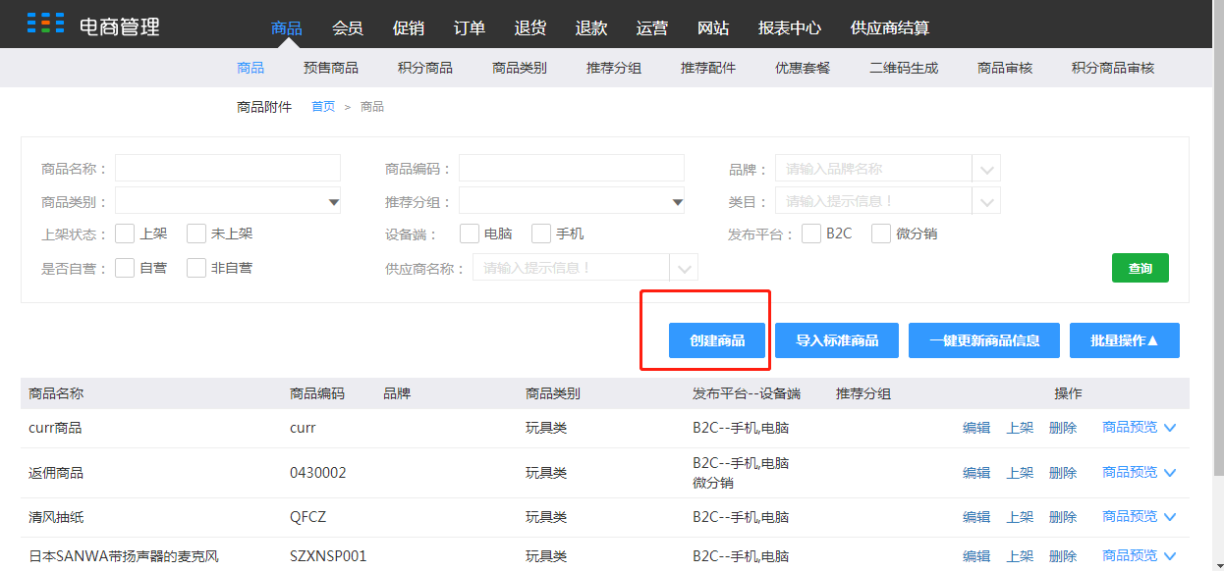This screenshot has height=571, width=1224.
Task: Click 上架 for 返佣商品 row
Action: [x=1020, y=473]
